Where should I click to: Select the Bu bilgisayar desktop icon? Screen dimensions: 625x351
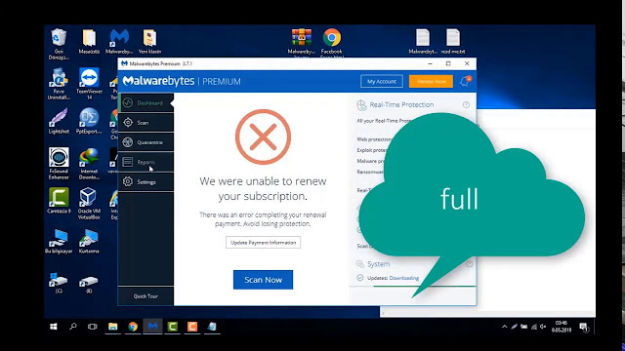tap(59, 241)
